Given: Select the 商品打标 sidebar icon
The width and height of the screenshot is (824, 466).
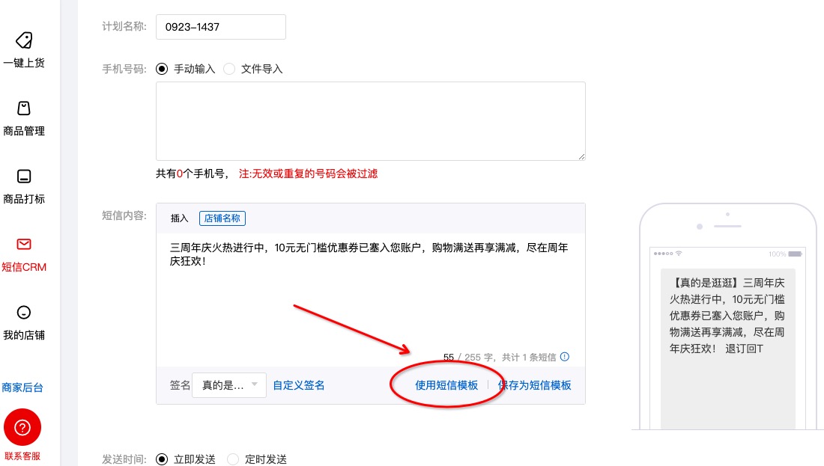Looking at the screenshot, I should [24, 177].
